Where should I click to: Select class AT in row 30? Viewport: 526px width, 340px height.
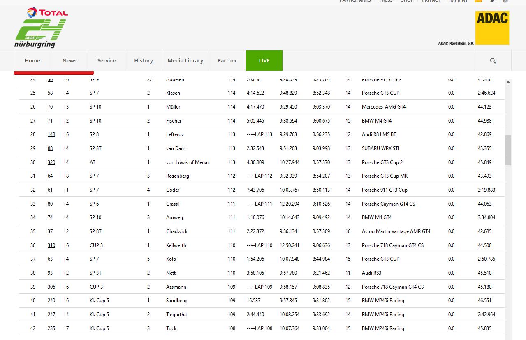[93, 162]
